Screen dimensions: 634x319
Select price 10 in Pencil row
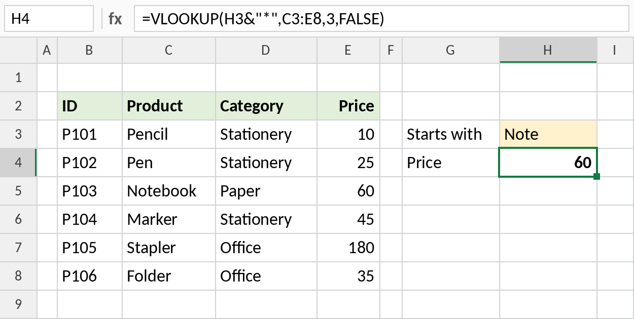pyautogui.click(x=348, y=134)
